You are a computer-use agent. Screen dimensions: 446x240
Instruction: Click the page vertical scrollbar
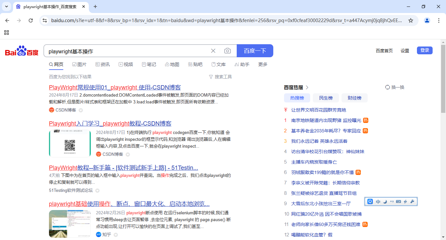pos(443,79)
